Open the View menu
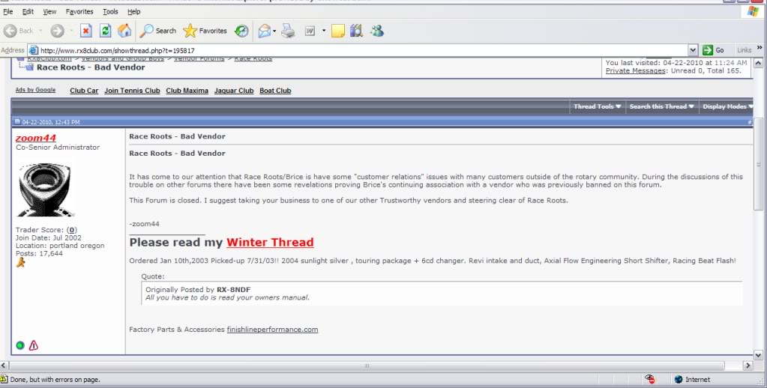767x388 pixels. pyautogui.click(x=49, y=11)
